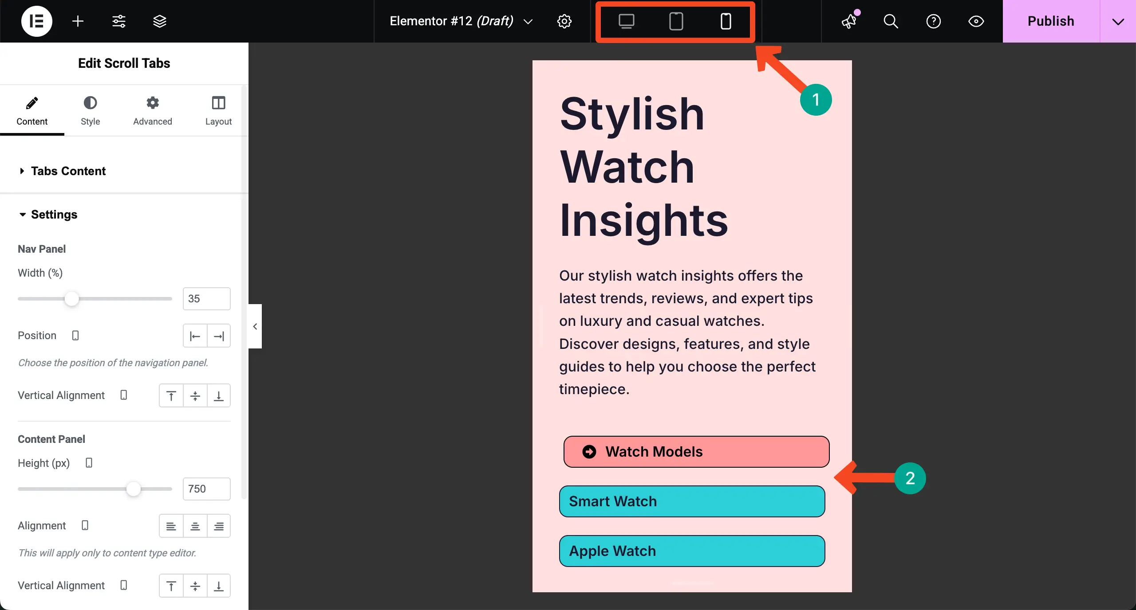Align nav panel vertically to bottom
1136x610 pixels.
point(219,395)
